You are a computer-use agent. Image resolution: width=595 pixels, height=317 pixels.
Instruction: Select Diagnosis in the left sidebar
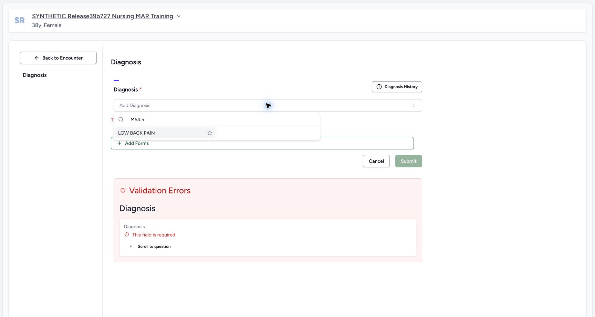(35, 75)
